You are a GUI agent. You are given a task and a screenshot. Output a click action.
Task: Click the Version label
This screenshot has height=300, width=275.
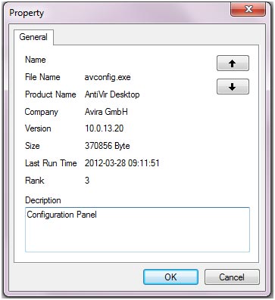(x=38, y=128)
